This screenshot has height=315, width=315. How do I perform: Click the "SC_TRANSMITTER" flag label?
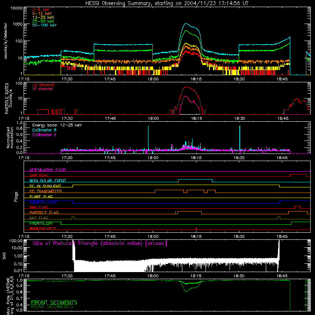46,191
